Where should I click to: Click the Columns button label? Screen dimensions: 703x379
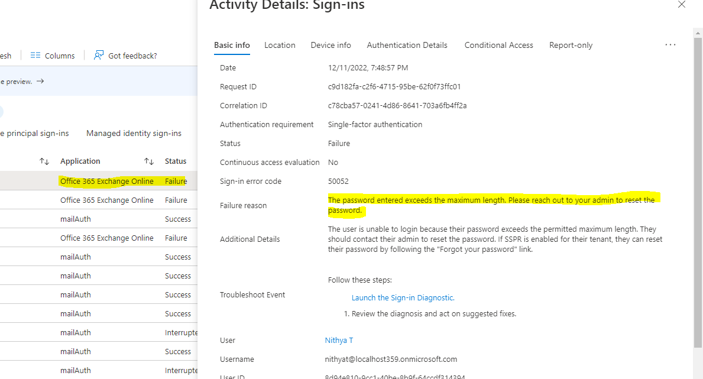[x=60, y=56]
